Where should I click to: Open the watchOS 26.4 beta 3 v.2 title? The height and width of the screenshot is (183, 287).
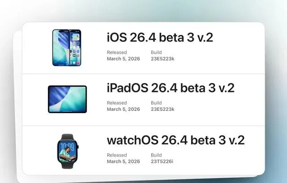tap(175, 140)
